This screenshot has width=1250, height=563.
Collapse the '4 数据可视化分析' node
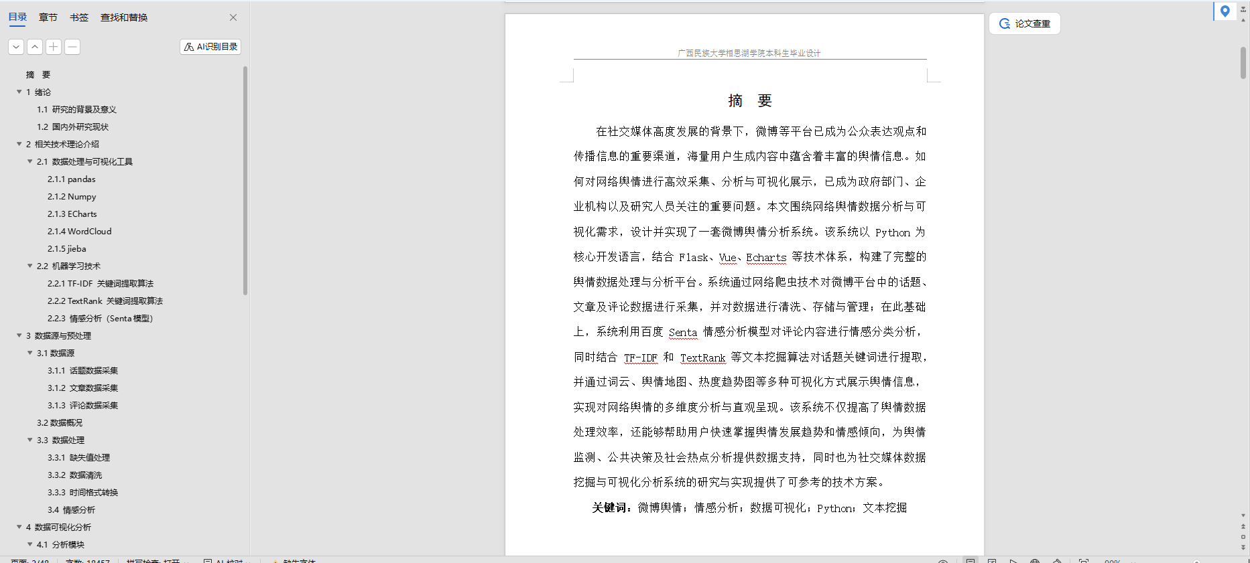tap(19, 527)
